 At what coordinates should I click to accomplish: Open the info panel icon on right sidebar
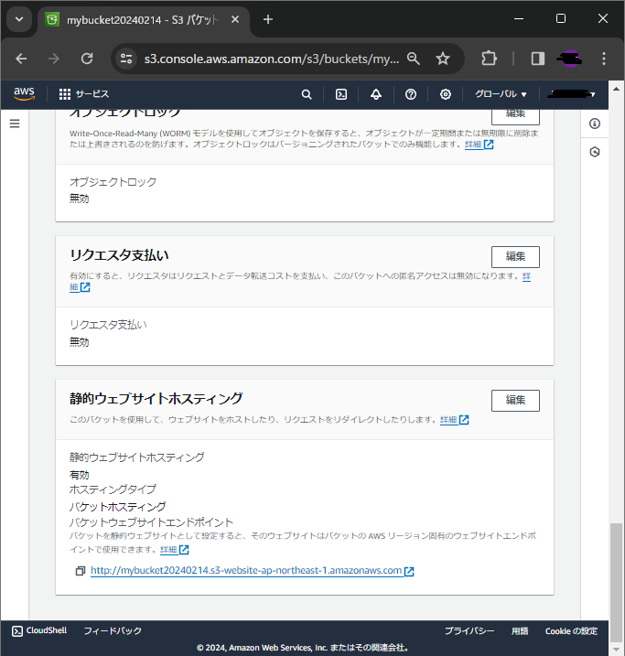[595, 124]
